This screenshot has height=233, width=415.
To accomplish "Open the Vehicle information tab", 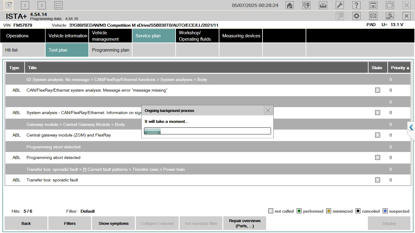I will pos(67,36).
